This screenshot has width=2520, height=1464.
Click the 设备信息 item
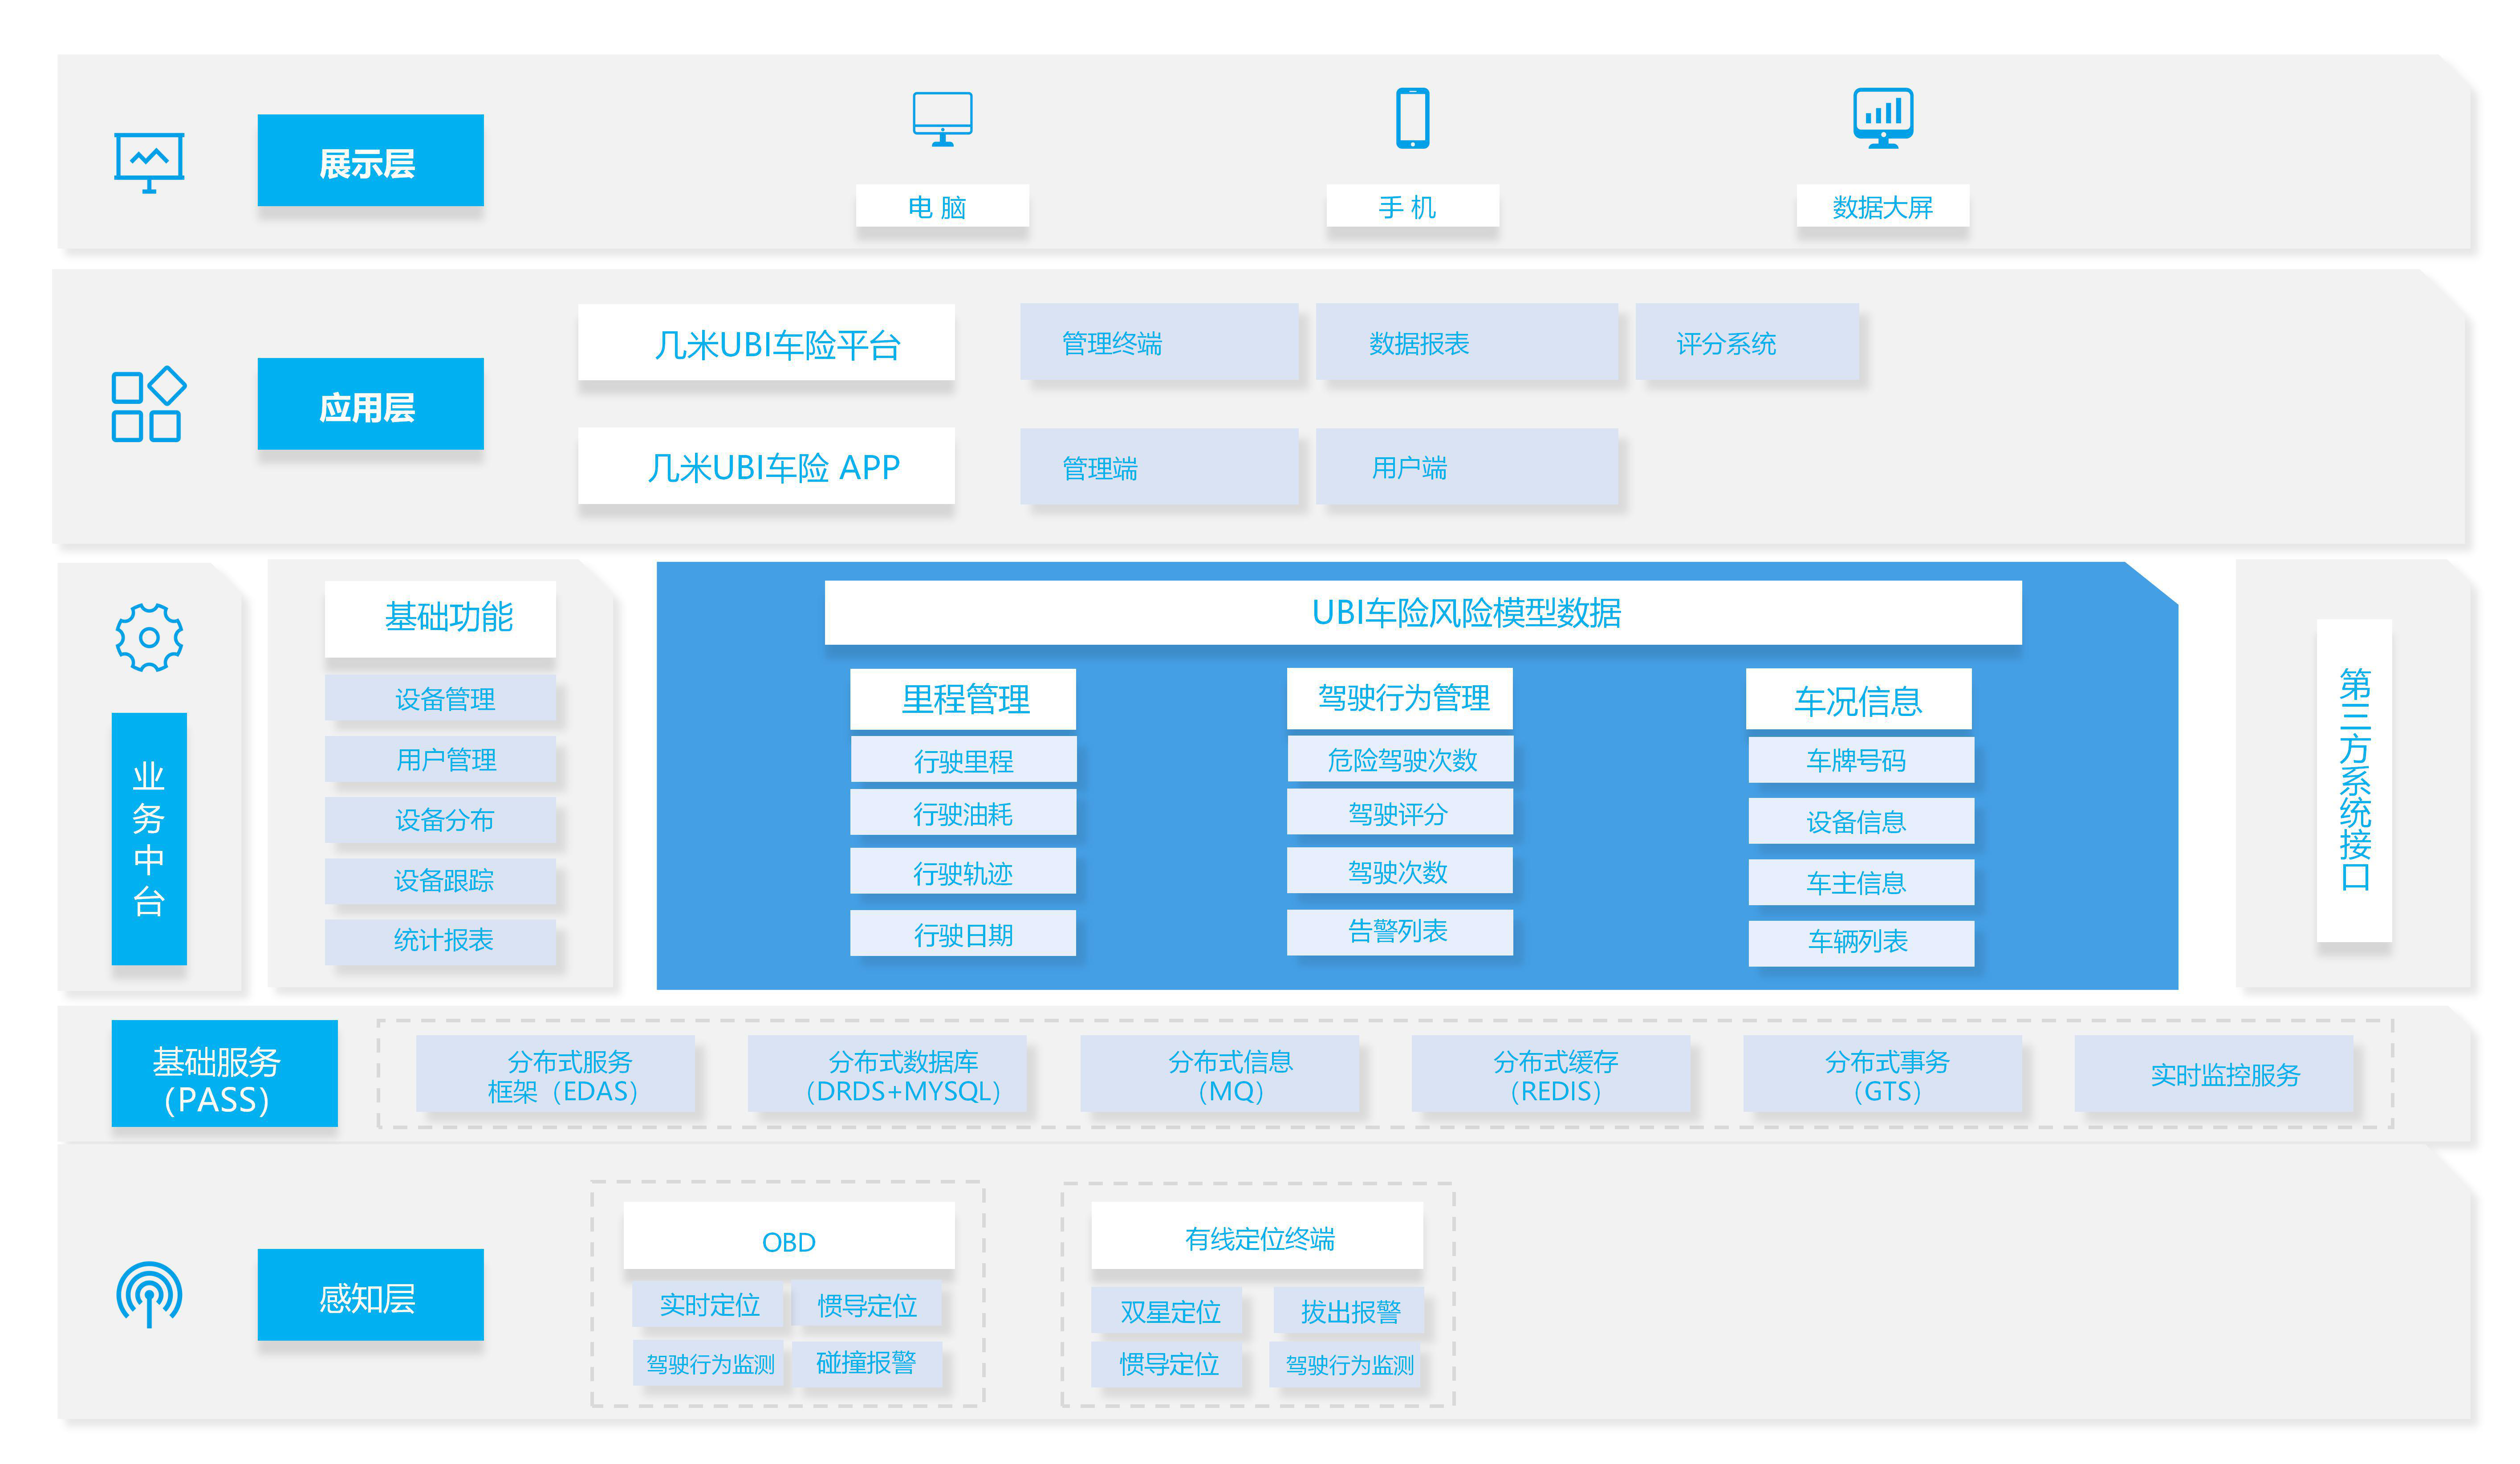[1861, 821]
